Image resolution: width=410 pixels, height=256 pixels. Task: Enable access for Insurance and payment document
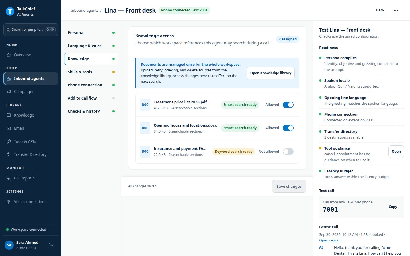click(288, 152)
